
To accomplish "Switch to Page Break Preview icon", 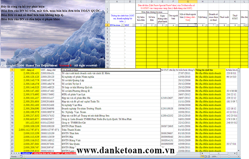I will [x=208, y=156].
